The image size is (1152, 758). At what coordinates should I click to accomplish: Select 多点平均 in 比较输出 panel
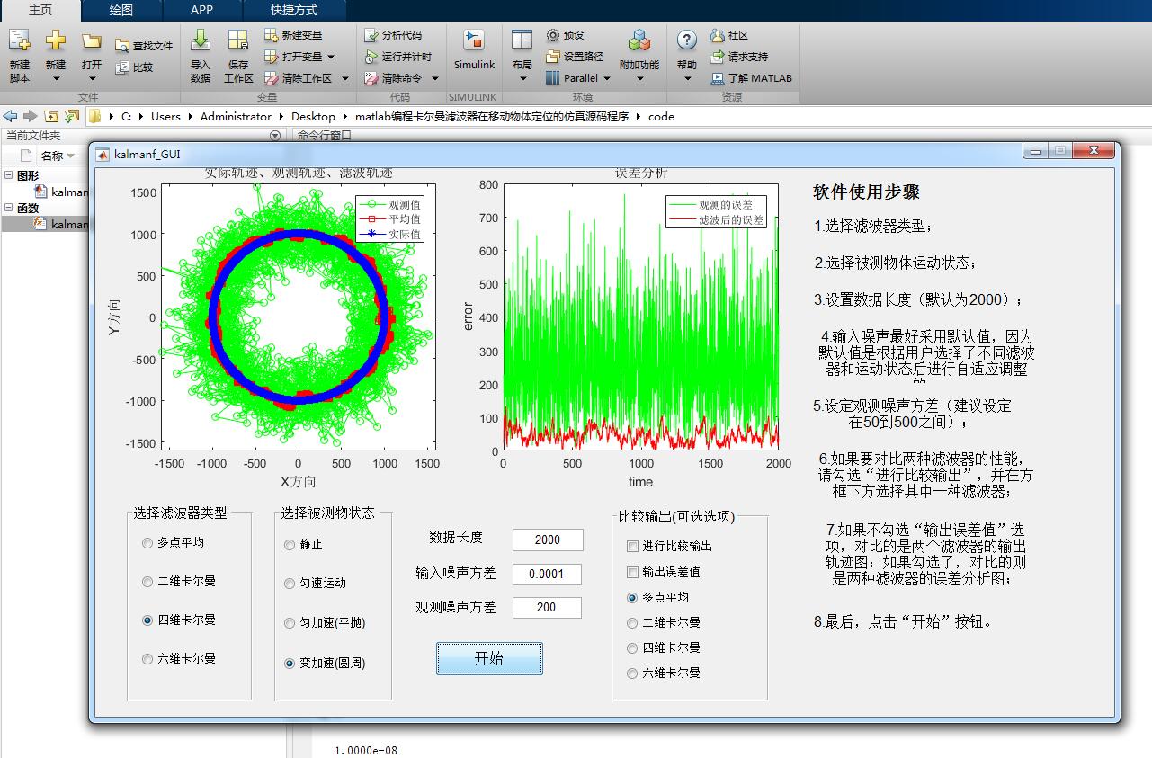click(632, 597)
